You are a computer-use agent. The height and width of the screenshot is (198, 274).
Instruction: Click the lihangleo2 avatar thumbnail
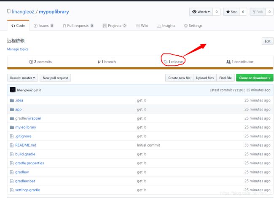click(x=13, y=90)
